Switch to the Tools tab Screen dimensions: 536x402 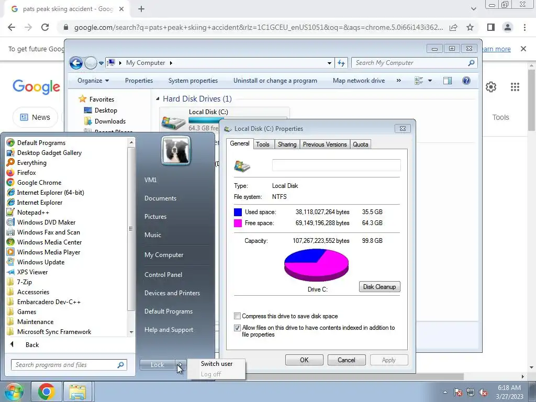coord(263,144)
